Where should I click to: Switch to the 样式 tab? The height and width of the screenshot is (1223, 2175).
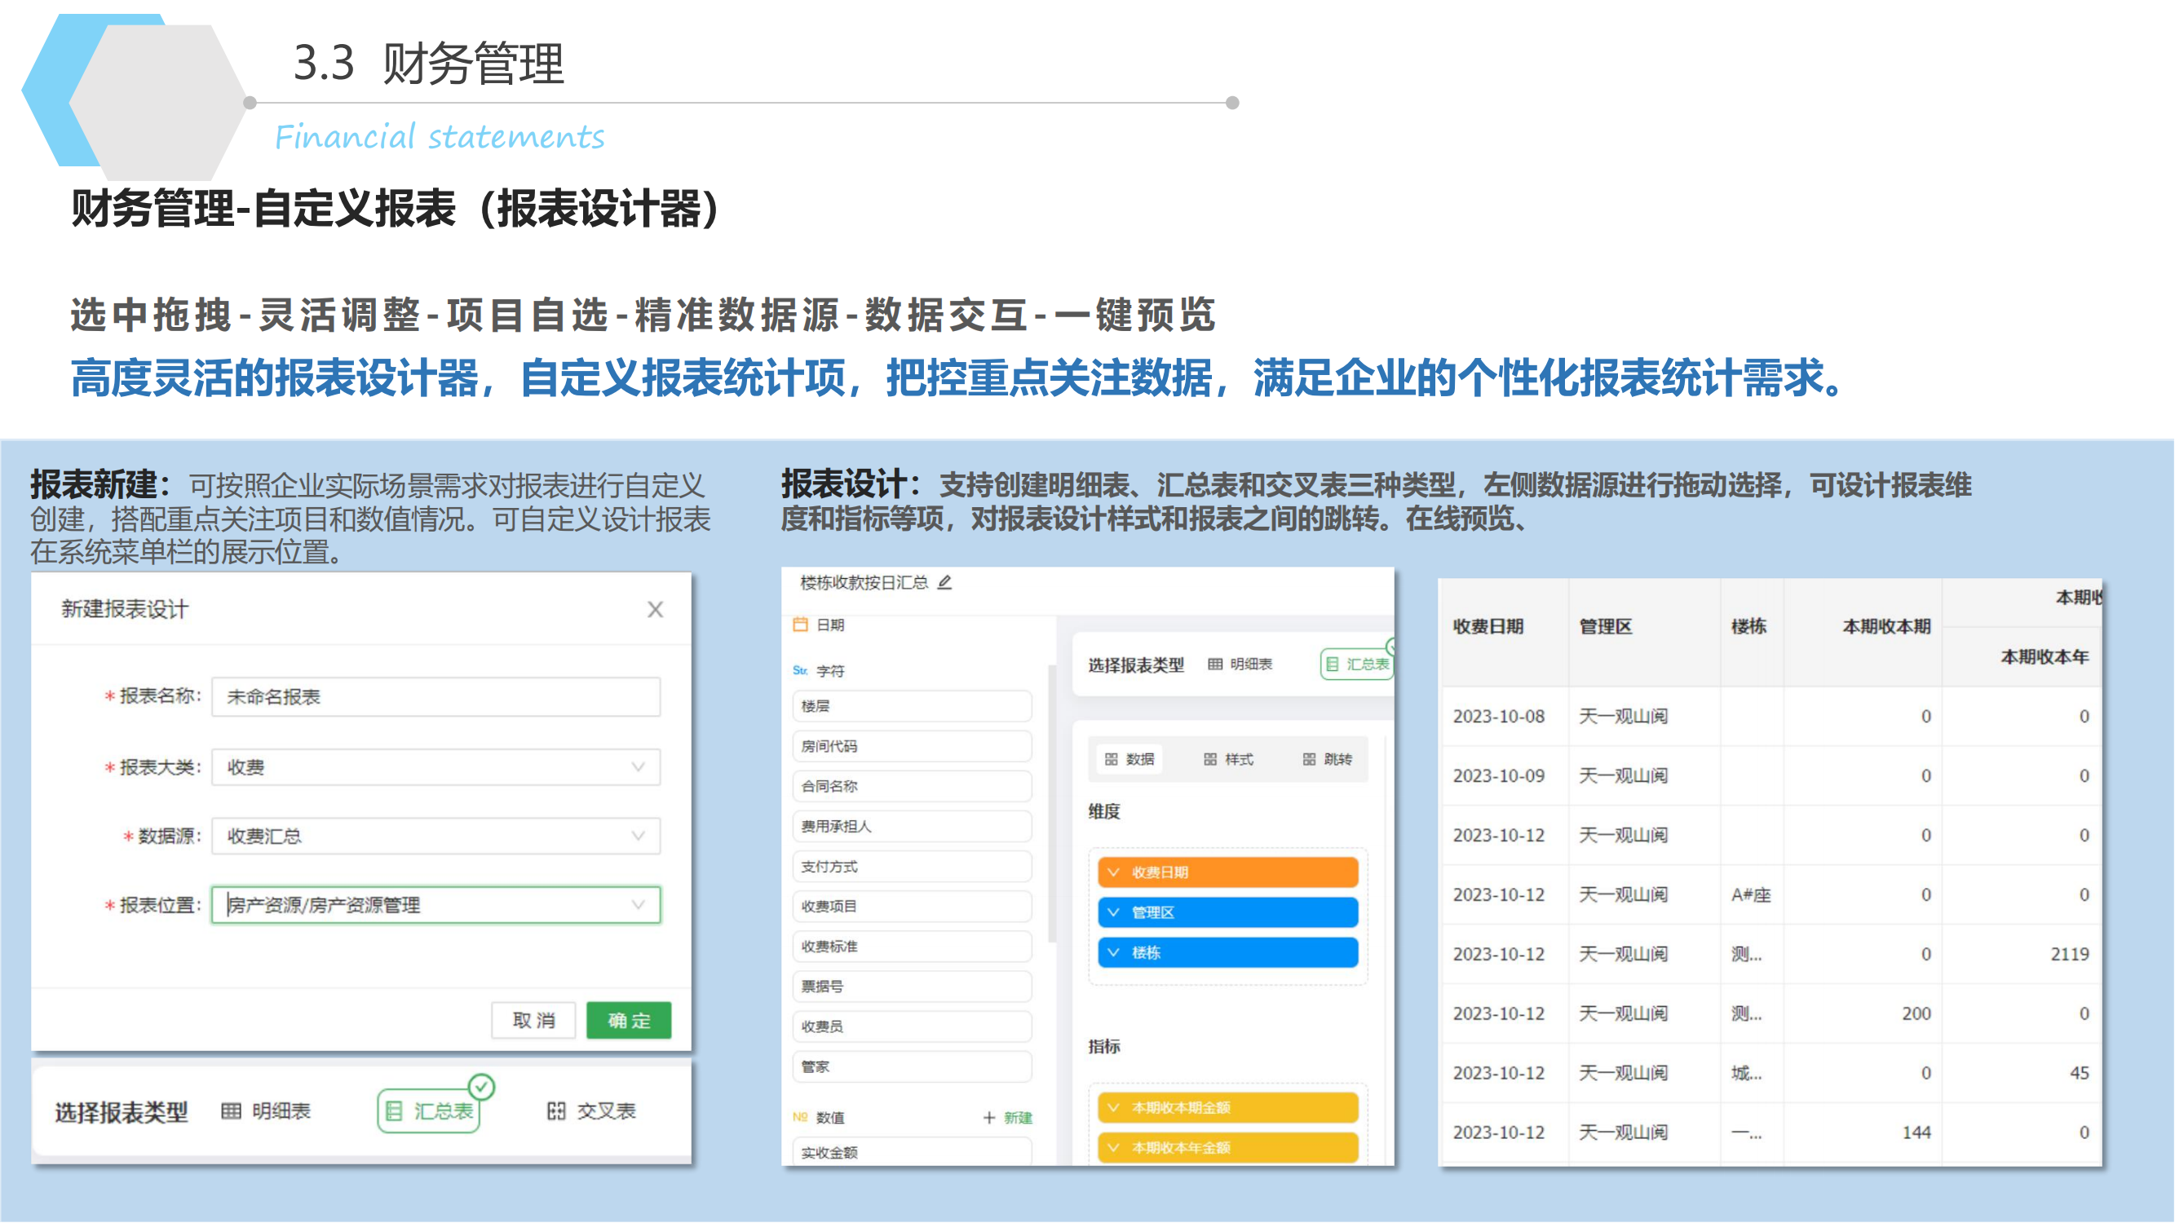[1228, 760]
